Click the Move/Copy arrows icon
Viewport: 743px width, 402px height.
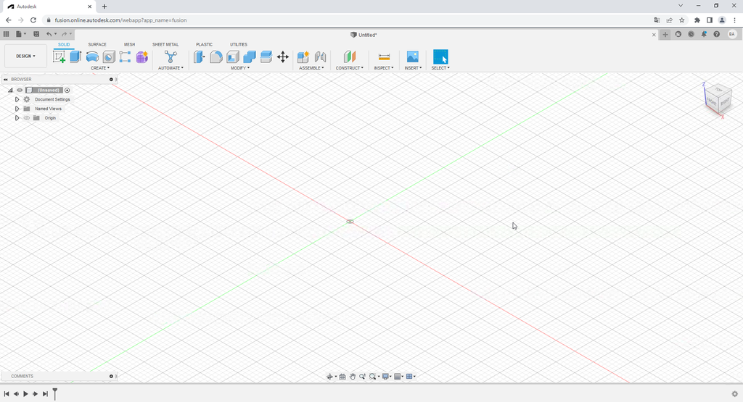click(283, 56)
